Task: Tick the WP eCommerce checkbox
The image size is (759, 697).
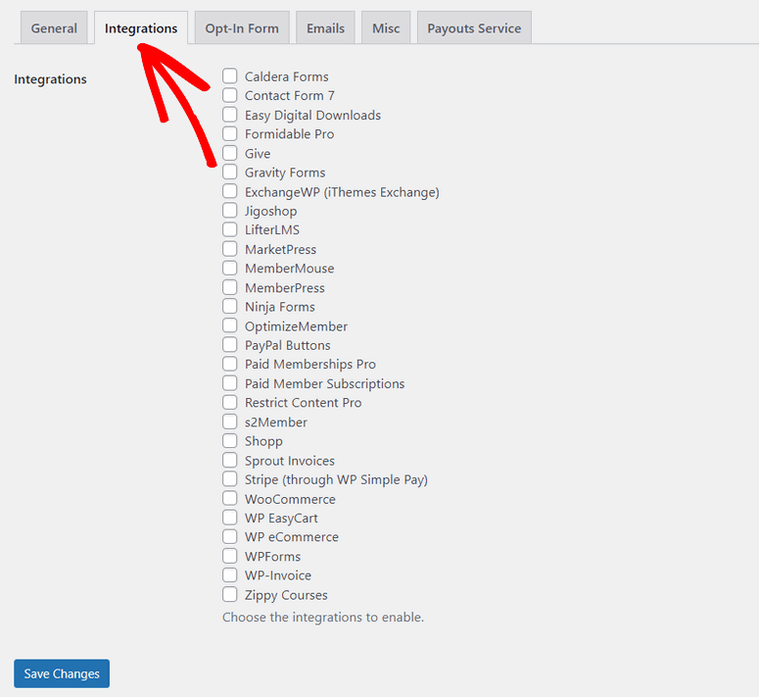Action: pyautogui.click(x=230, y=536)
